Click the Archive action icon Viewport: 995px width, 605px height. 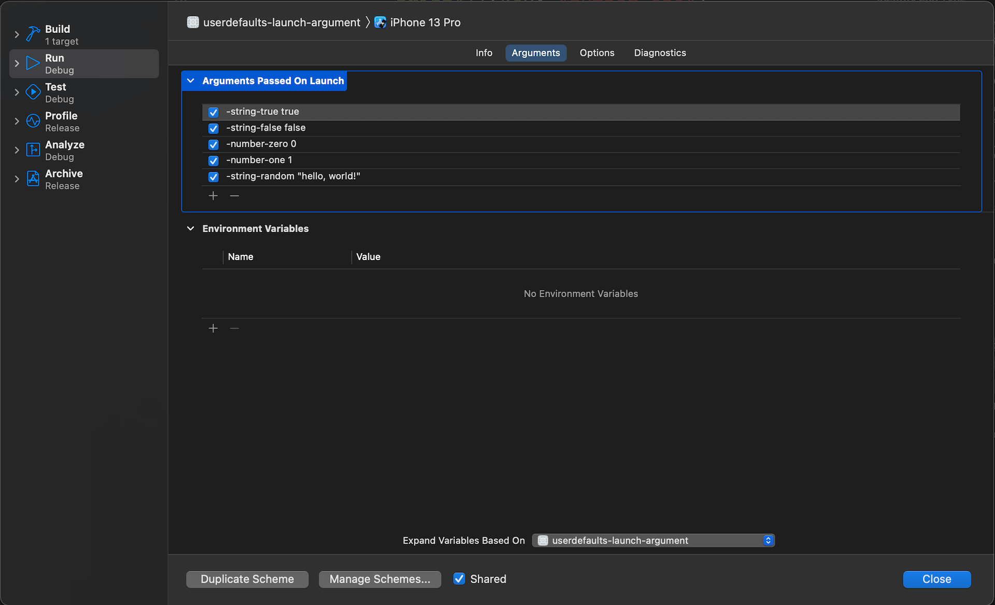[33, 179]
